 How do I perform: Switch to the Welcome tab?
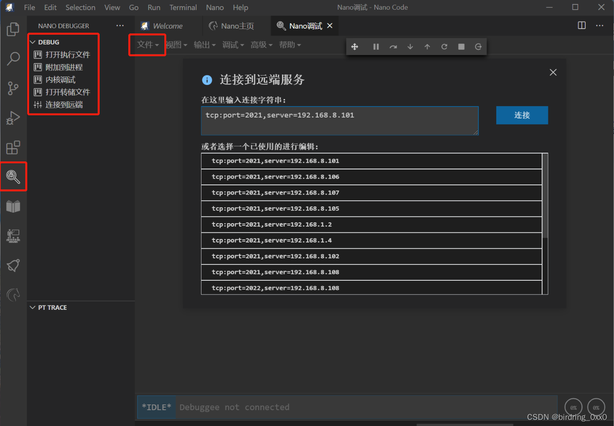coord(167,26)
